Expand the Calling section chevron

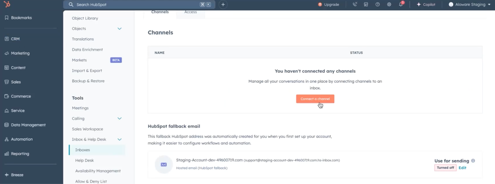pos(120,118)
